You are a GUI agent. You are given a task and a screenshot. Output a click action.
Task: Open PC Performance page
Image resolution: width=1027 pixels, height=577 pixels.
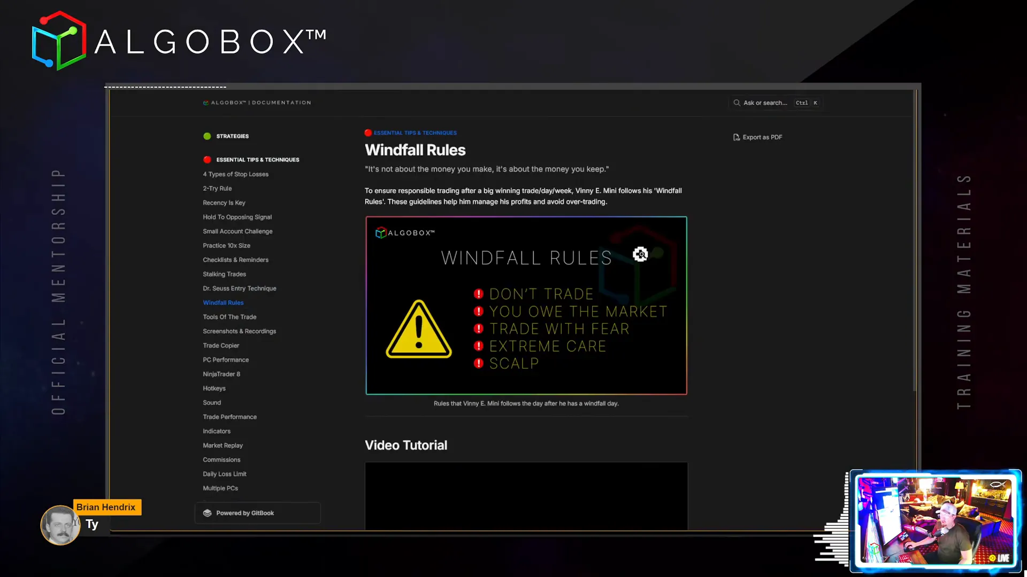pos(226,360)
